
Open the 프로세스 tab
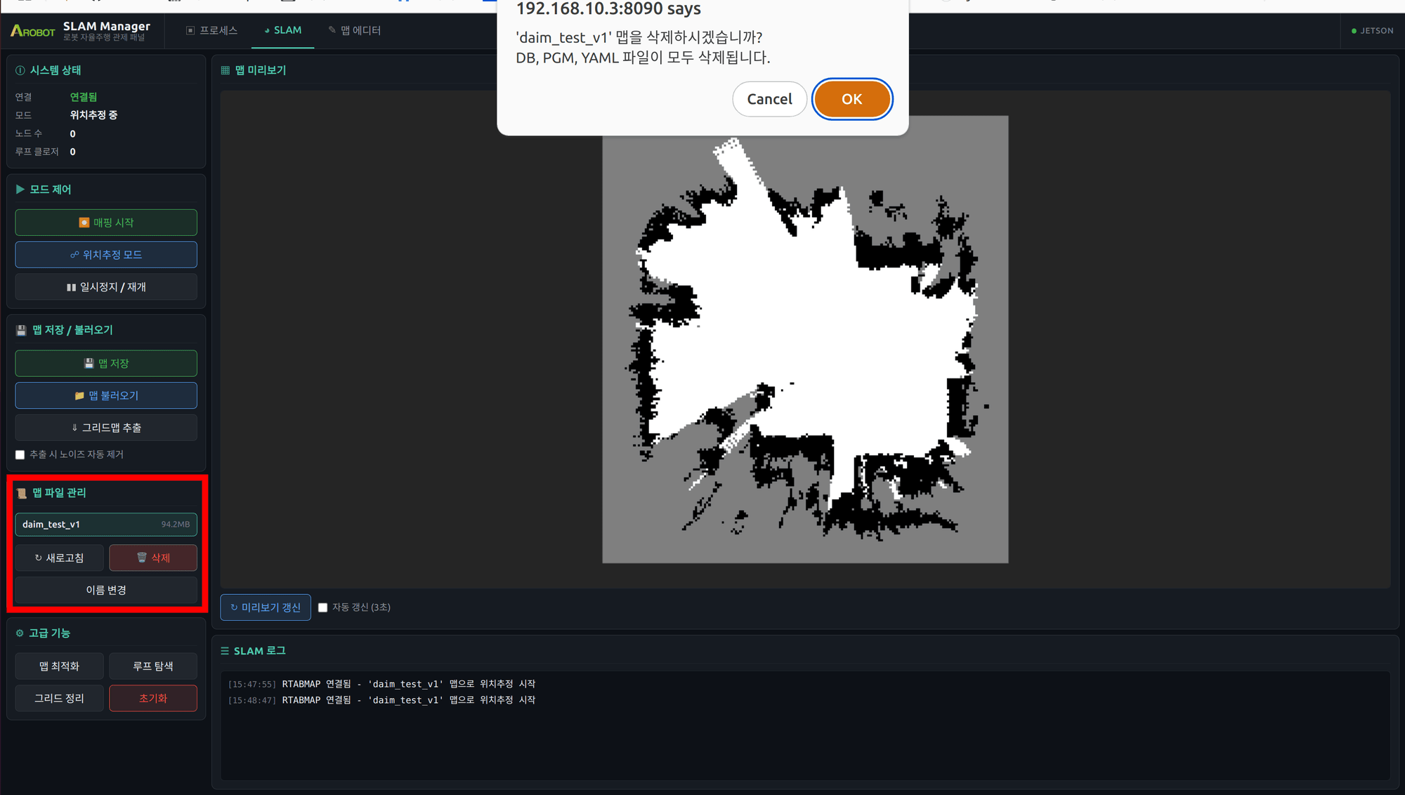(x=212, y=30)
